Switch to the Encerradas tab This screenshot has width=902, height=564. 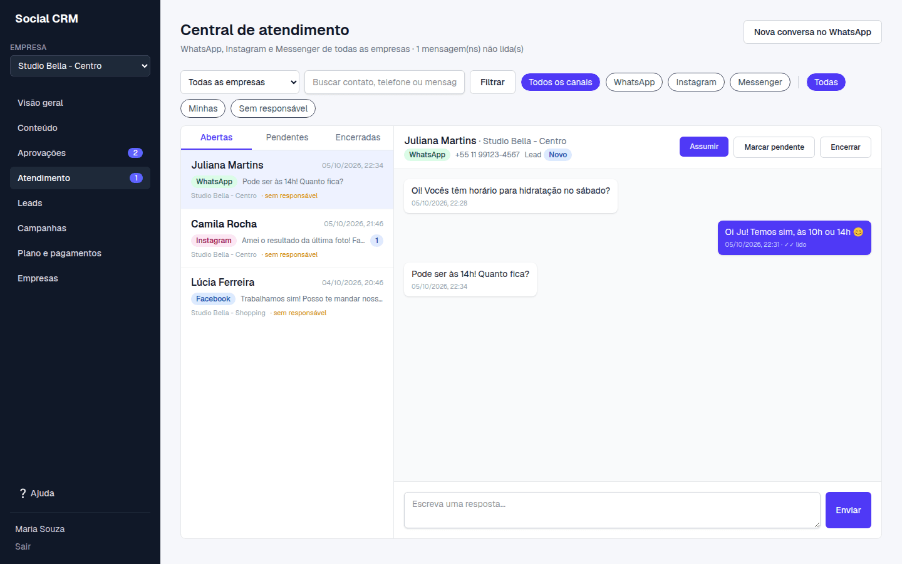pyautogui.click(x=358, y=137)
